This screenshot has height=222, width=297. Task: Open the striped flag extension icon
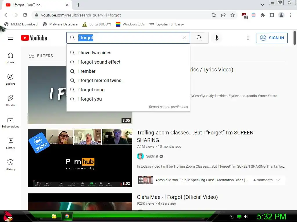click(253, 15)
